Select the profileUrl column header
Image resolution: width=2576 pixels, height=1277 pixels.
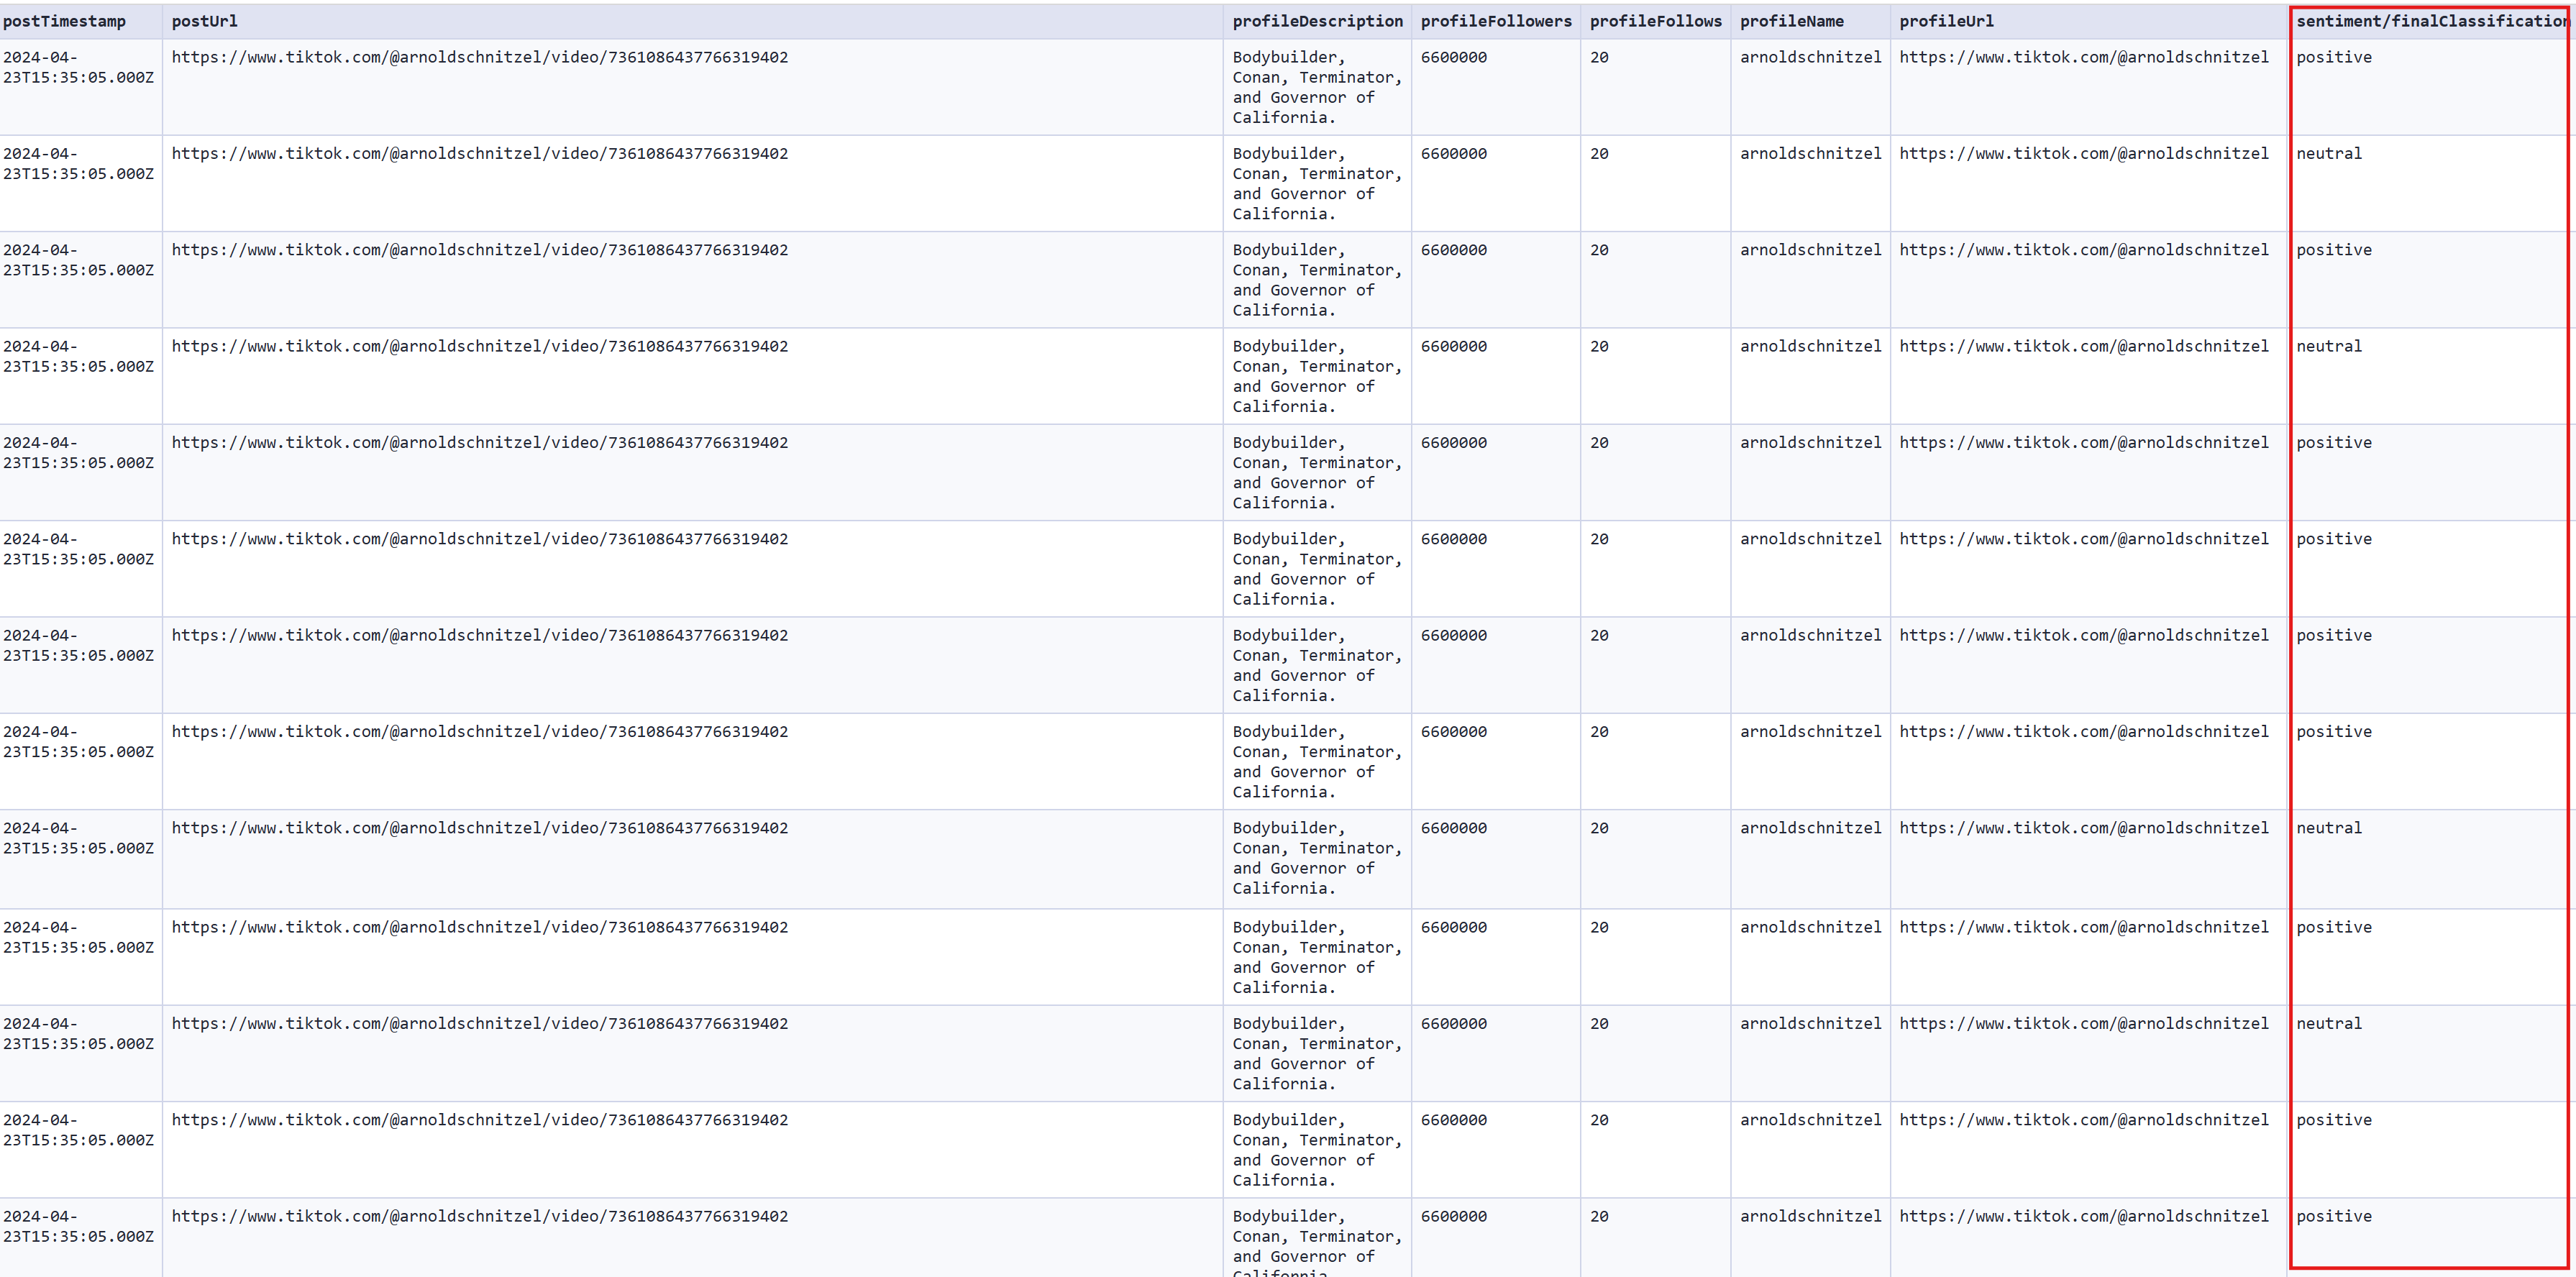pos(1946,21)
